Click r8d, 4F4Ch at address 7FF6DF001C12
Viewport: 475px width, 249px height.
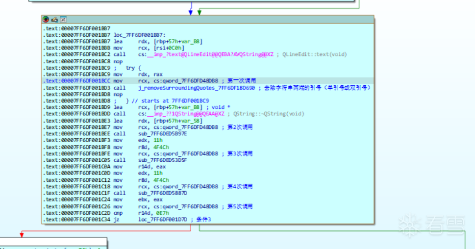pyautogui.click(x=153, y=180)
